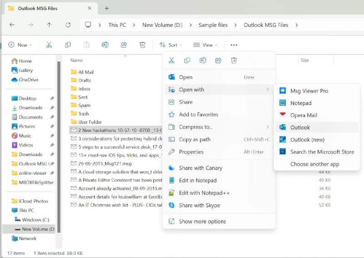
Task: Select New Volume (D:) in sidebar
Action: tap(38, 229)
